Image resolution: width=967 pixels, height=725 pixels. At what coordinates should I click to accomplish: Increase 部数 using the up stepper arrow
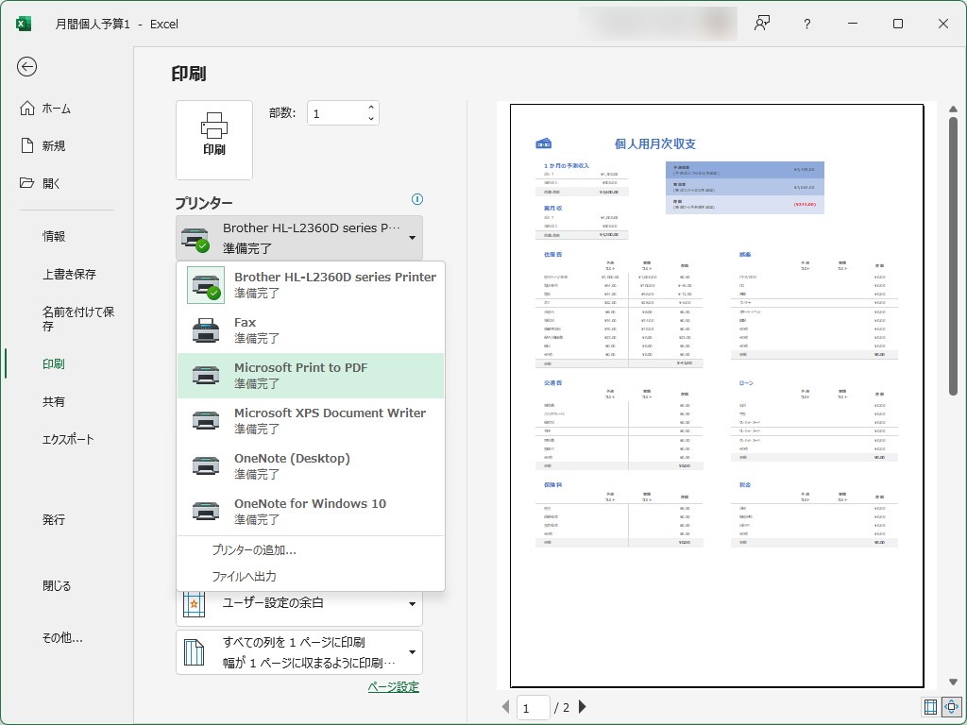(370, 106)
